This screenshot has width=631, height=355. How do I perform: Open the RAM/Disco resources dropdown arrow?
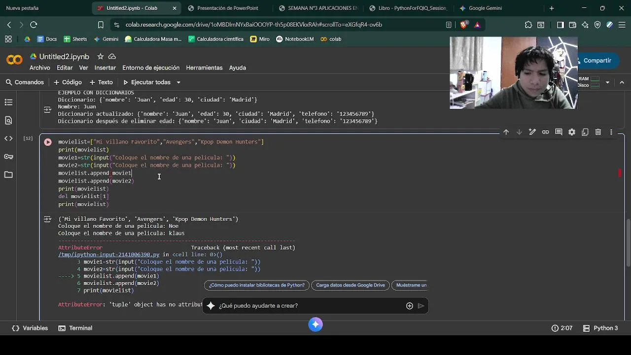coord(607,82)
